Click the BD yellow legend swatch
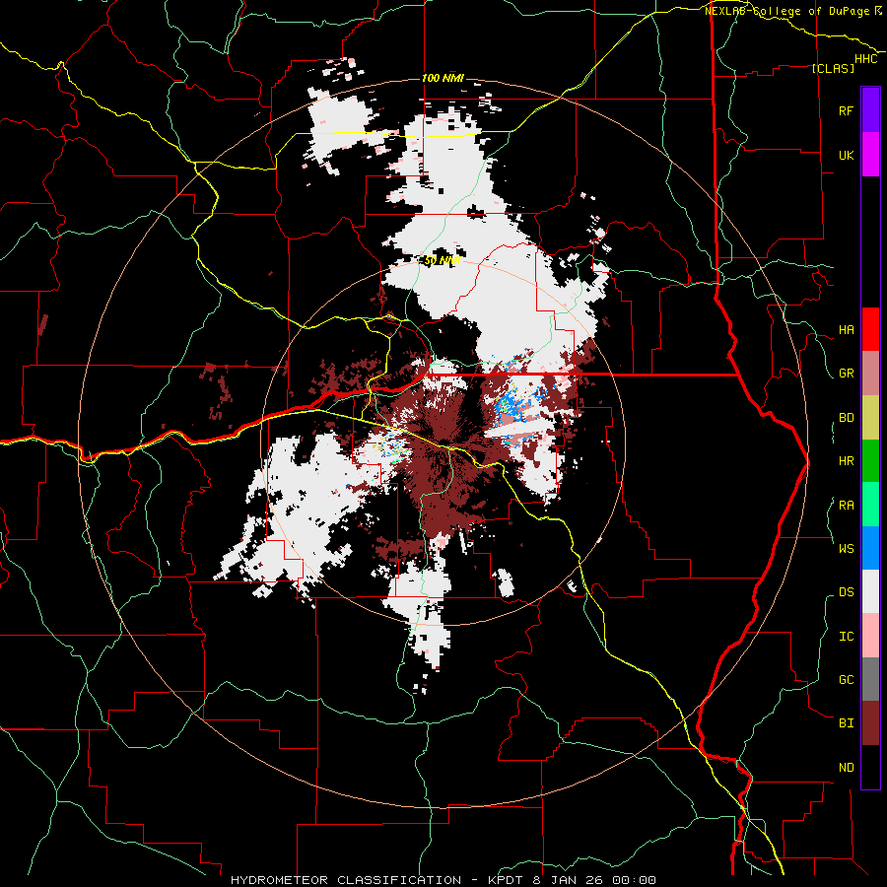 pyautogui.click(x=870, y=417)
